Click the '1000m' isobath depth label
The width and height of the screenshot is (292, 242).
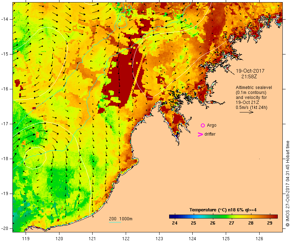[x=126, y=219]
